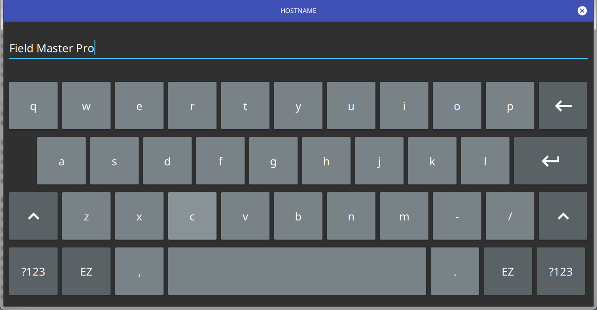Viewport: 597px width, 310px height.
Task: Tap the letter u key
Action: 351,106
